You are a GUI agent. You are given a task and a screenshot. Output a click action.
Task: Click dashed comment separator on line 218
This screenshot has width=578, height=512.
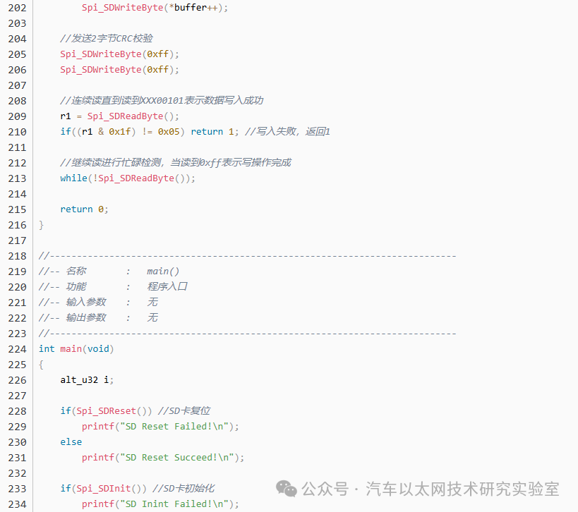[247, 256]
